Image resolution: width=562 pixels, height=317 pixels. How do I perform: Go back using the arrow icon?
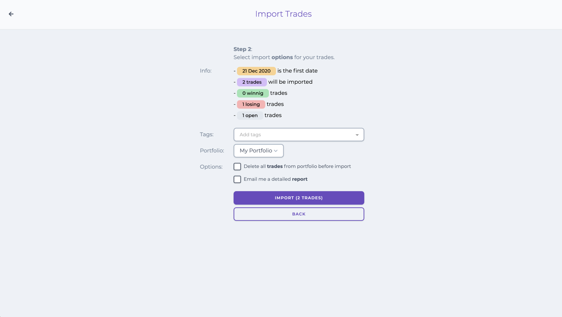(11, 14)
